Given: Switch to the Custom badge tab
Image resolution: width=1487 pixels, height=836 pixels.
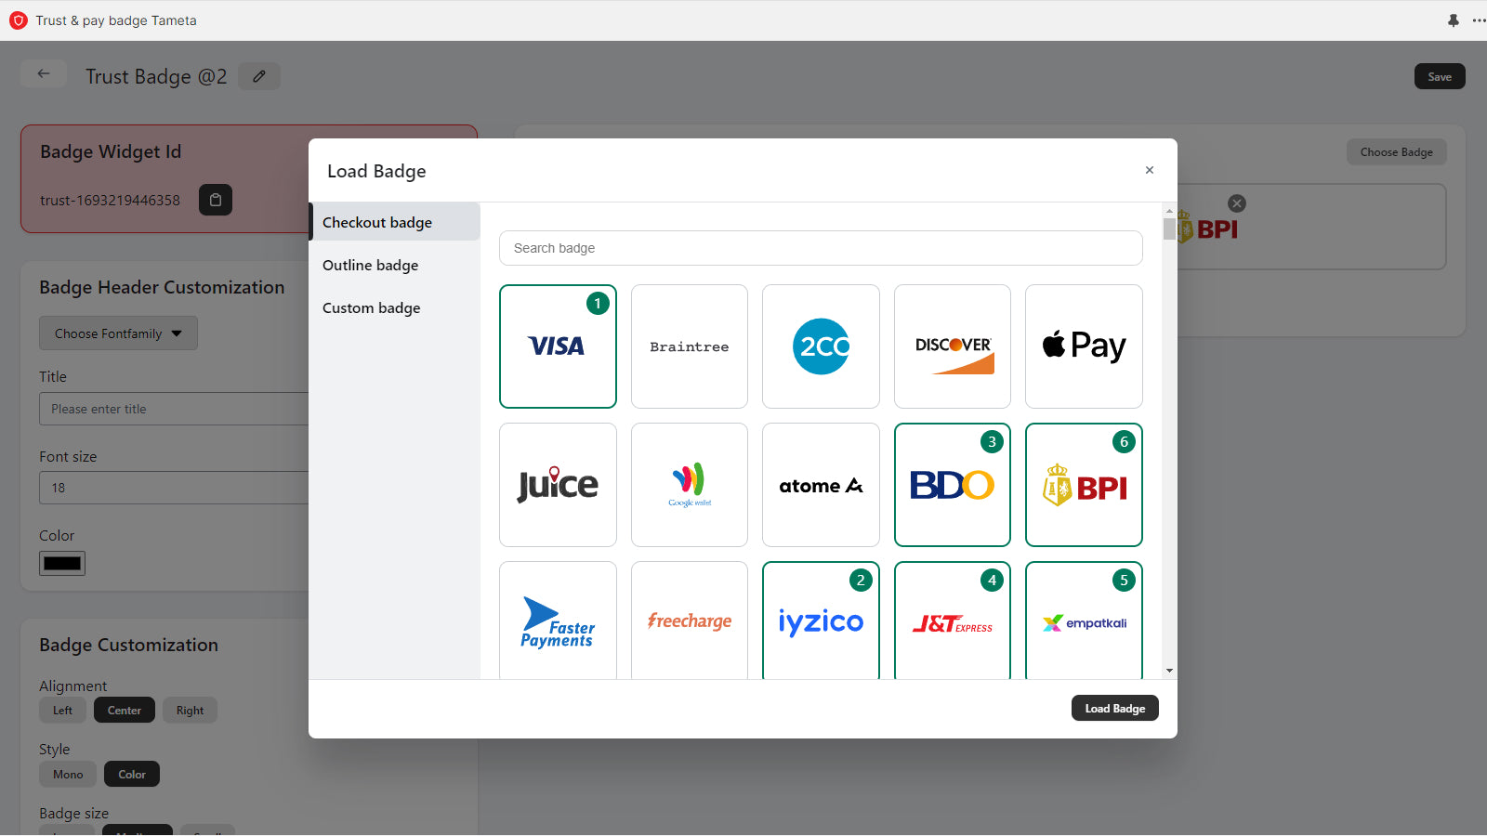Looking at the screenshot, I should click(x=371, y=307).
